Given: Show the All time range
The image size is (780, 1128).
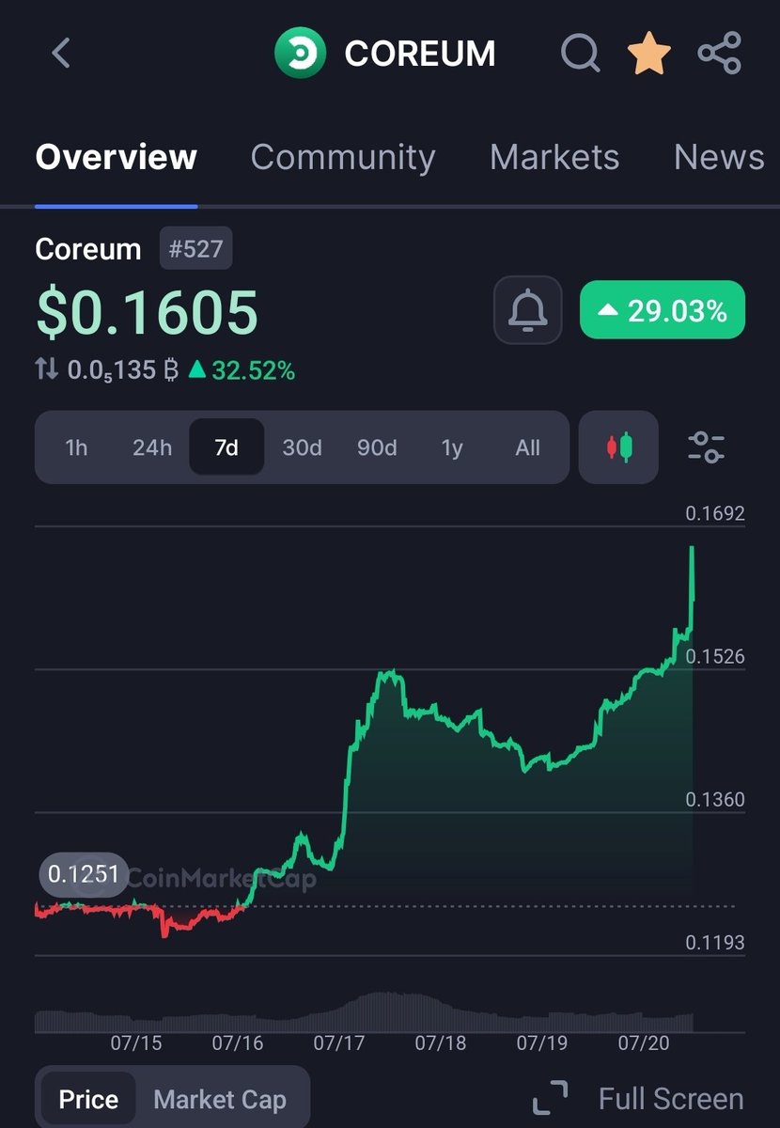Looking at the screenshot, I should click(528, 447).
